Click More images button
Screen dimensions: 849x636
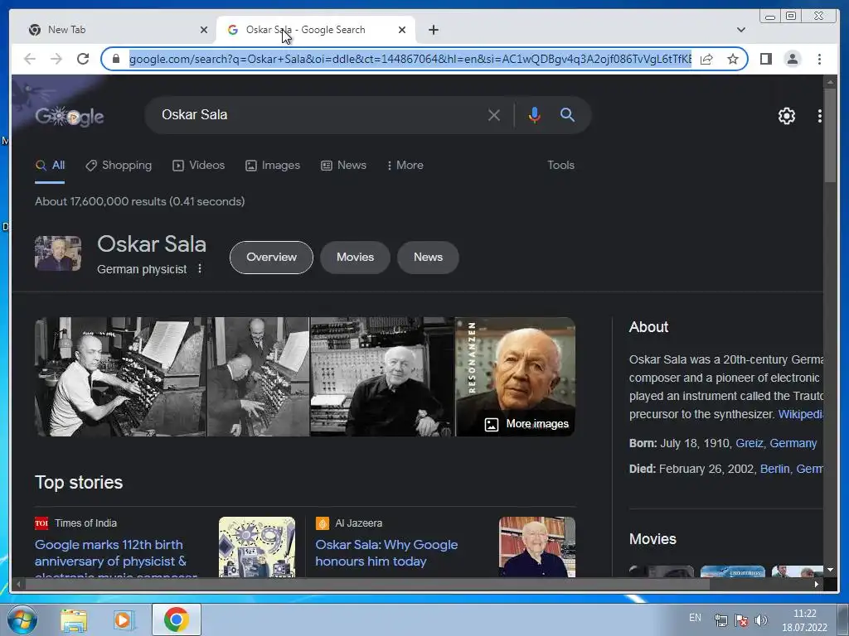tap(526, 424)
